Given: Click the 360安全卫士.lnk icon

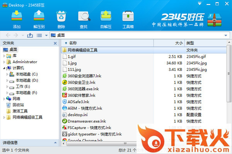Looking at the screenshot, I should click(65, 82).
